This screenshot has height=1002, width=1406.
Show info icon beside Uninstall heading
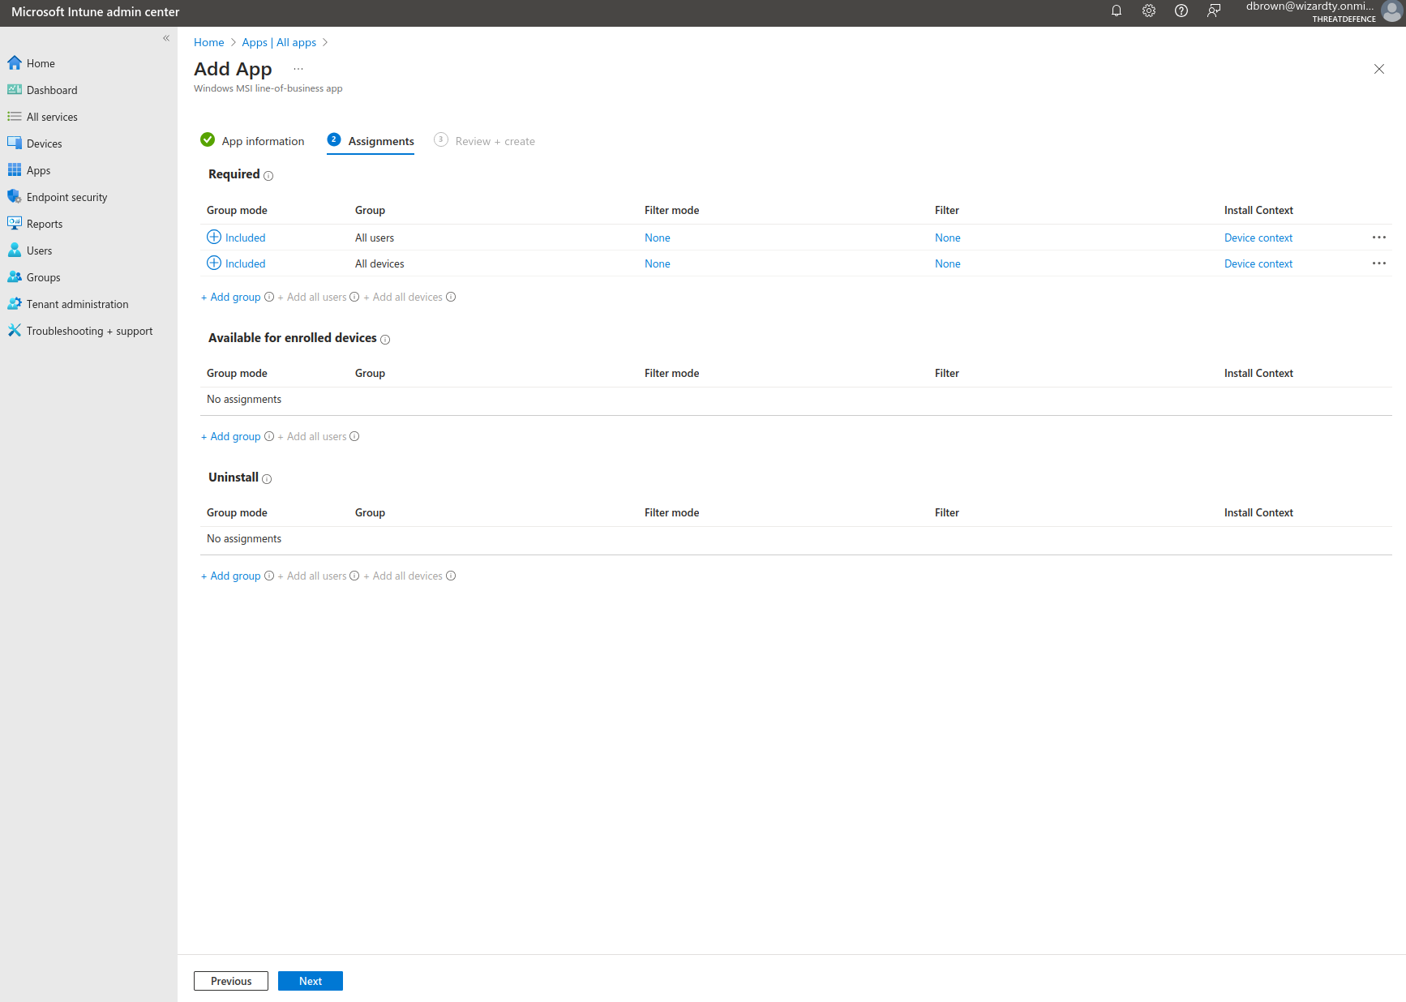tap(267, 479)
